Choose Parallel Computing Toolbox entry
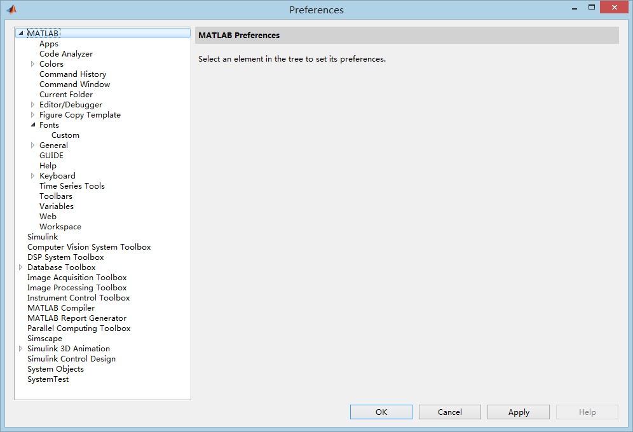This screenshot has width=633, height=432. click(x=79, y=328)
